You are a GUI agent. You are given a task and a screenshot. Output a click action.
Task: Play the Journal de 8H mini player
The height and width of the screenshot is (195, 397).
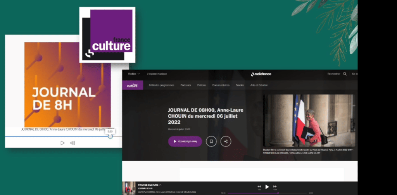(62, 143)
